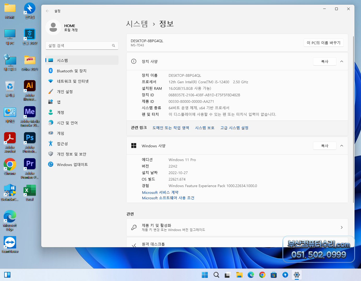Launch Adobe Illustrator from desktop
This screenshot has height=281, width=361.
click(x=30, y=91)
